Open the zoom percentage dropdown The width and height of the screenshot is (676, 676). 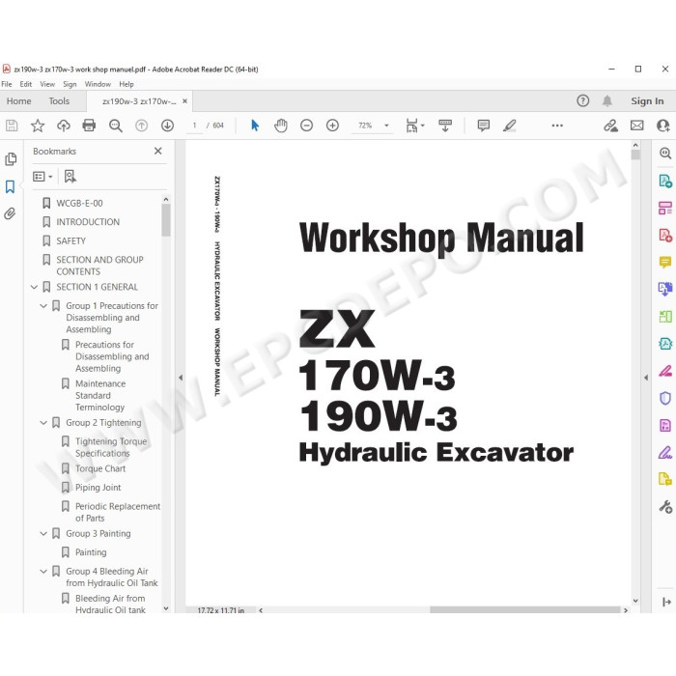[386, 126]
